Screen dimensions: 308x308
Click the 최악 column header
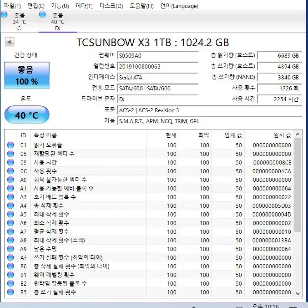[195, 135]
